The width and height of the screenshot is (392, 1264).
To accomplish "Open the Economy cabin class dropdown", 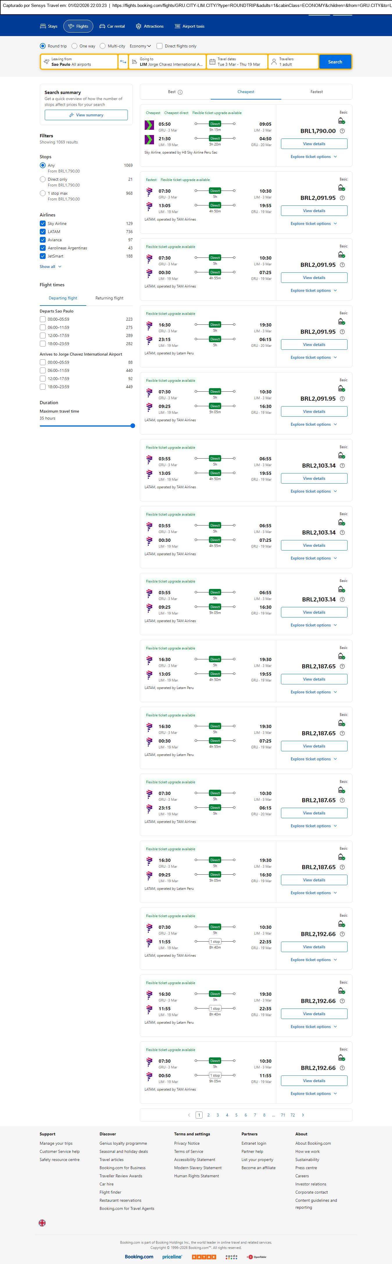I will (140, 46).
